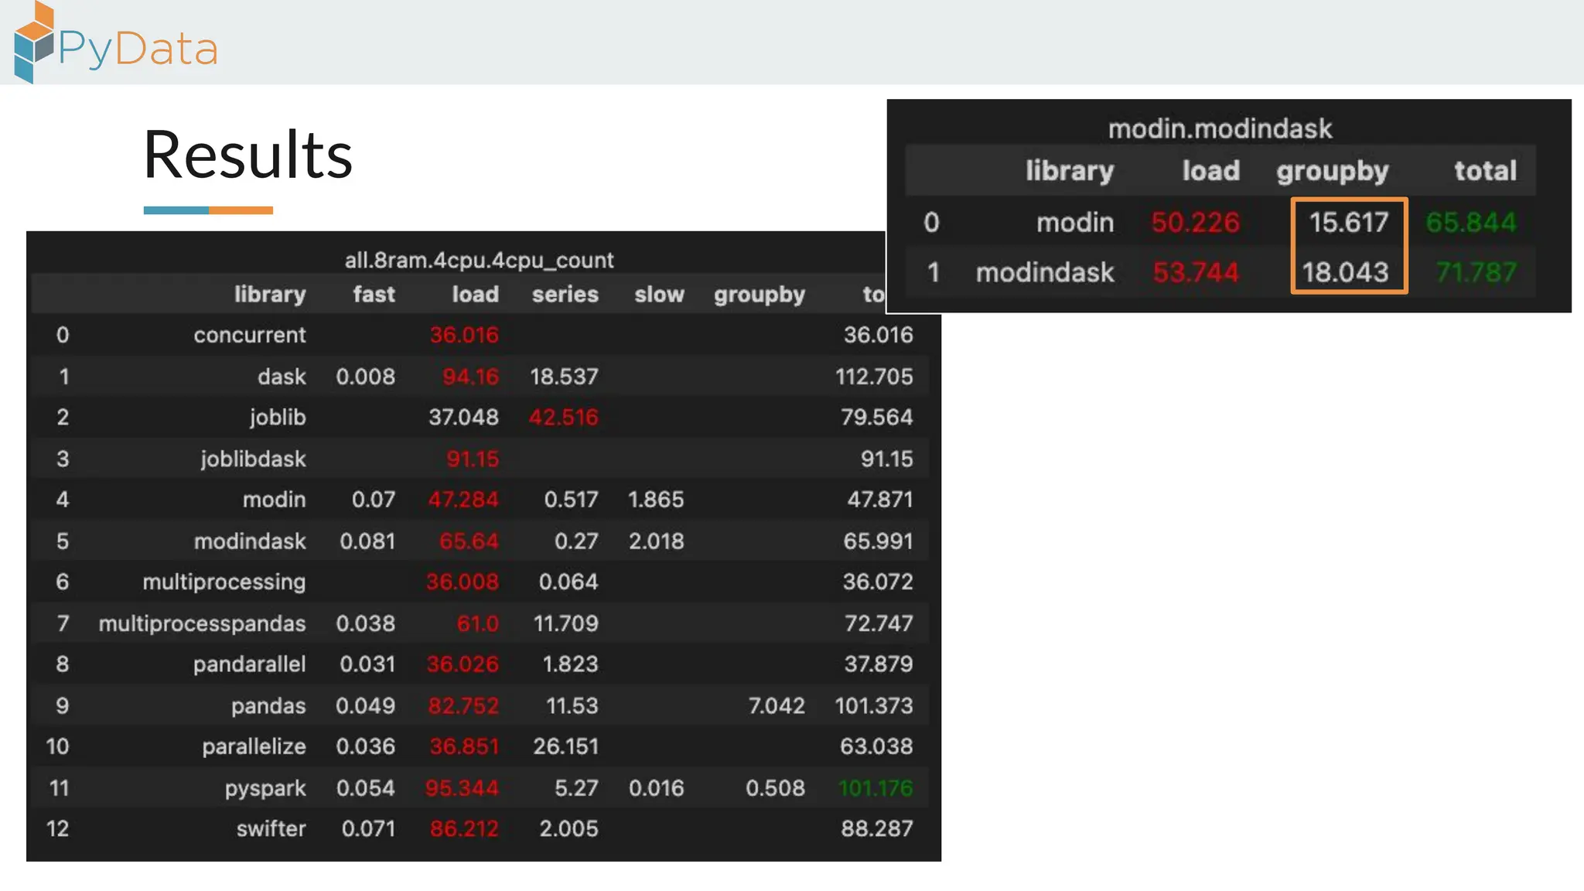Screen dimensions: 1584x891
Task: Click the green 101.176 total value
Action: pyautogui.click(x=875, y=787)
